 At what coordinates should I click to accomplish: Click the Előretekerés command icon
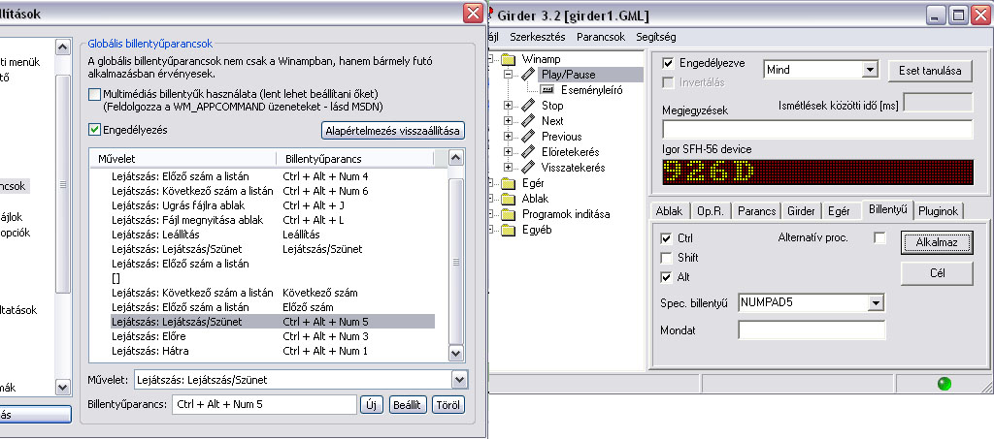(529, 152)
